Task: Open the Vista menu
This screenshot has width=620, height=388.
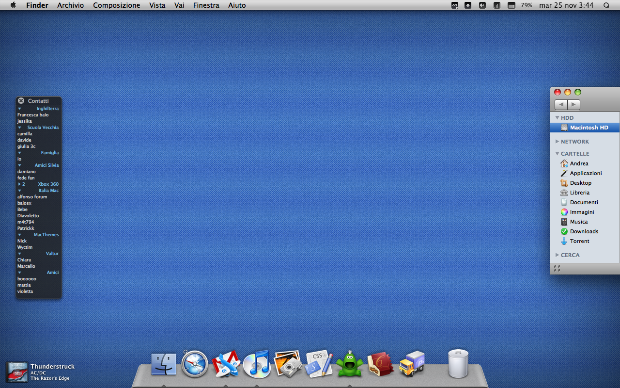Action: point(157,5)
